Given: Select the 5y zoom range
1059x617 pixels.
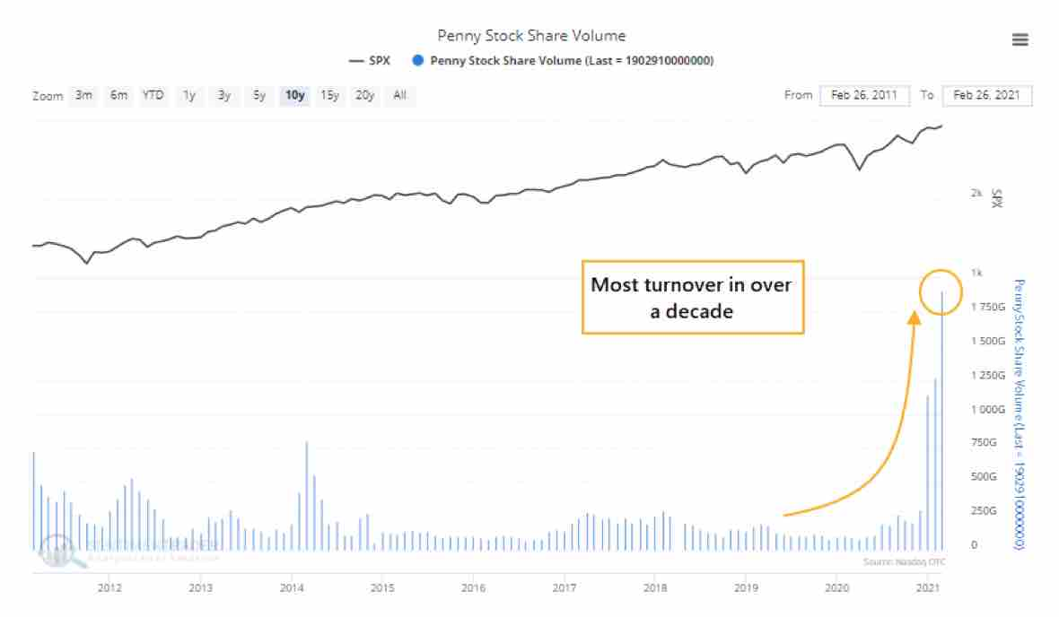Looking at the screenshot, I should tap(258, 95).
